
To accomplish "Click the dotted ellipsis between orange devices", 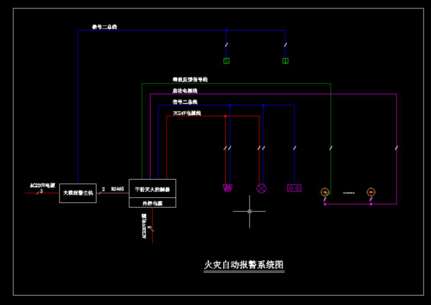I will tap(348, 193).
